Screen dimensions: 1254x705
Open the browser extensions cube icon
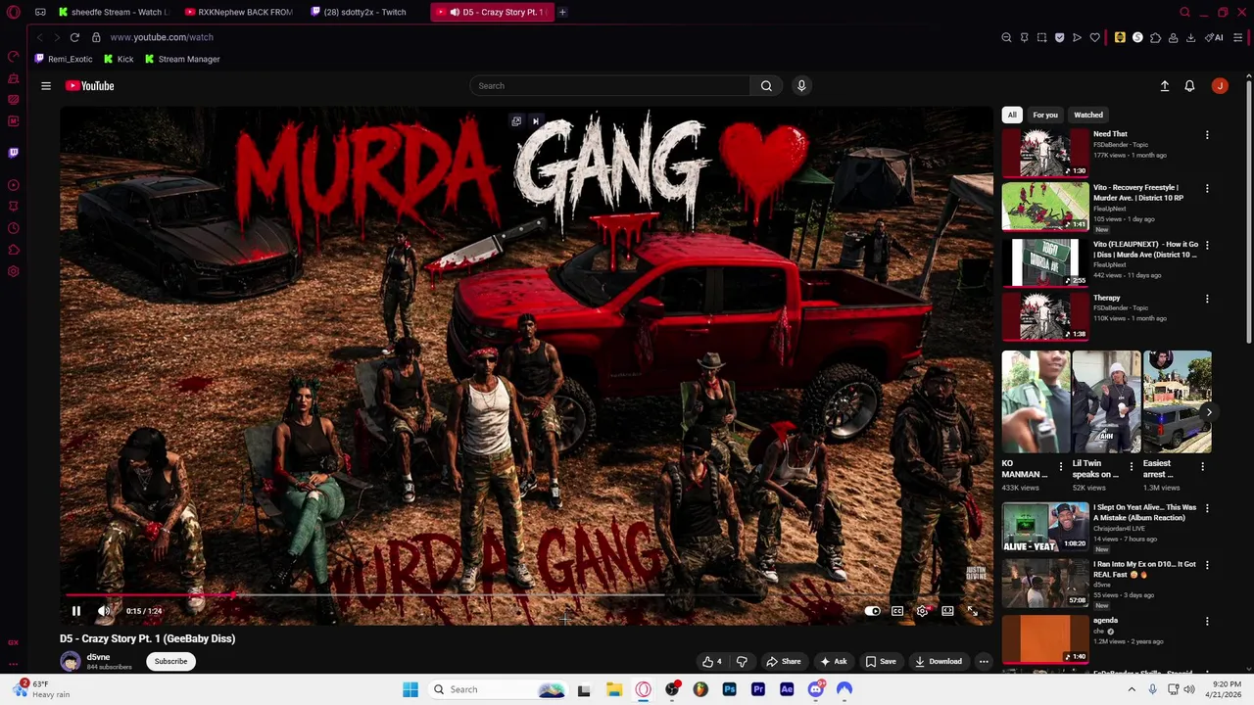(x=1155, y=37)
